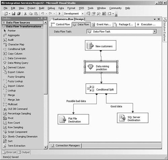The height and width of the screenshot is (160, 168).
Task: Click the Cut toolbar icon
Action: click(25, 14)
